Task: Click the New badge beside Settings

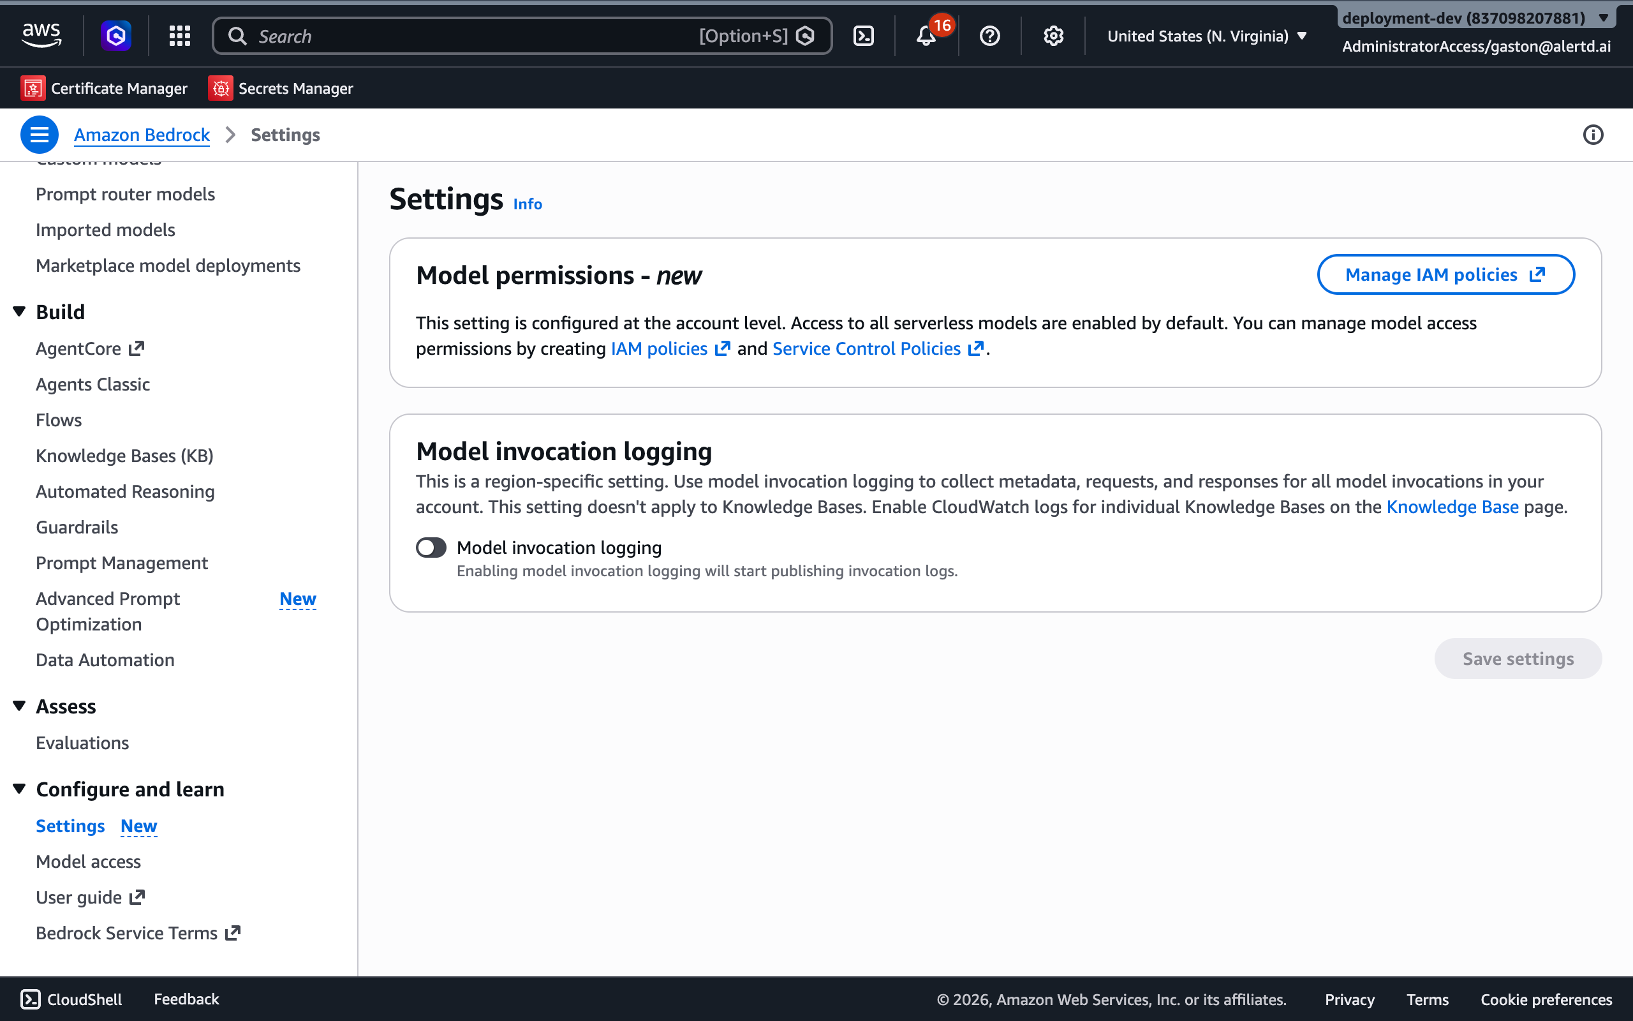Action: point(138,826)
